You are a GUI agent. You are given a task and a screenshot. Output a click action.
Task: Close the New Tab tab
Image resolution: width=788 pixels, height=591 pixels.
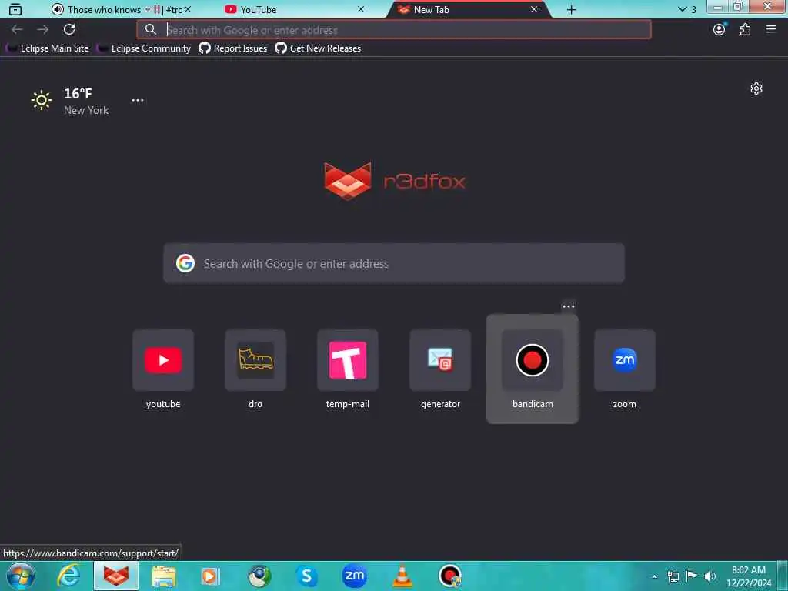(534, 9)
